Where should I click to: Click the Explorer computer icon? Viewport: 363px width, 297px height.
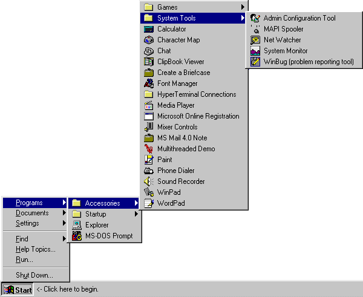77,225
